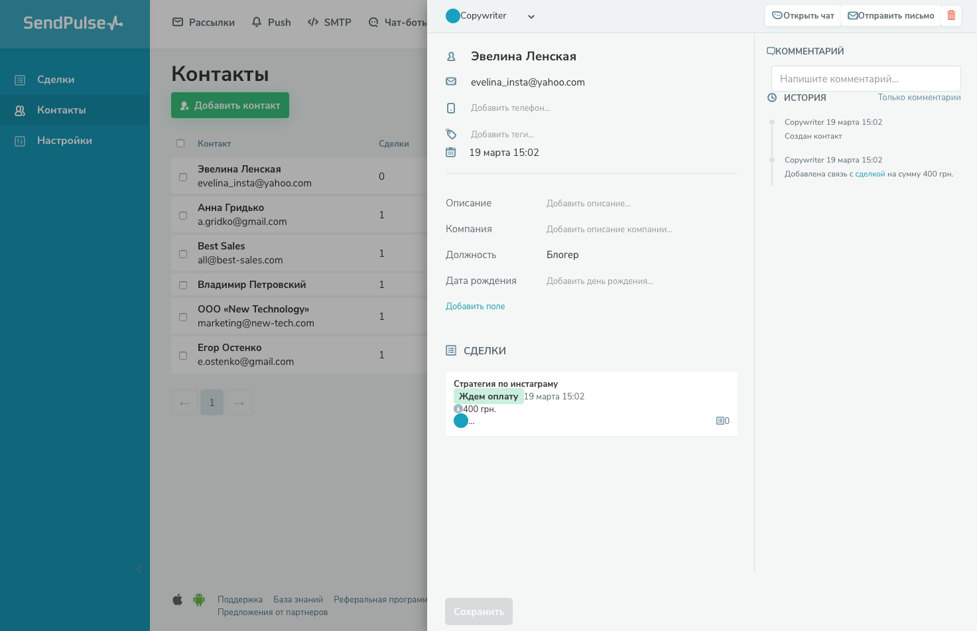The height and width of the screenshot is (631, 977).
Task: Click the Добавить поле link
Action: (x=475, y=306)
